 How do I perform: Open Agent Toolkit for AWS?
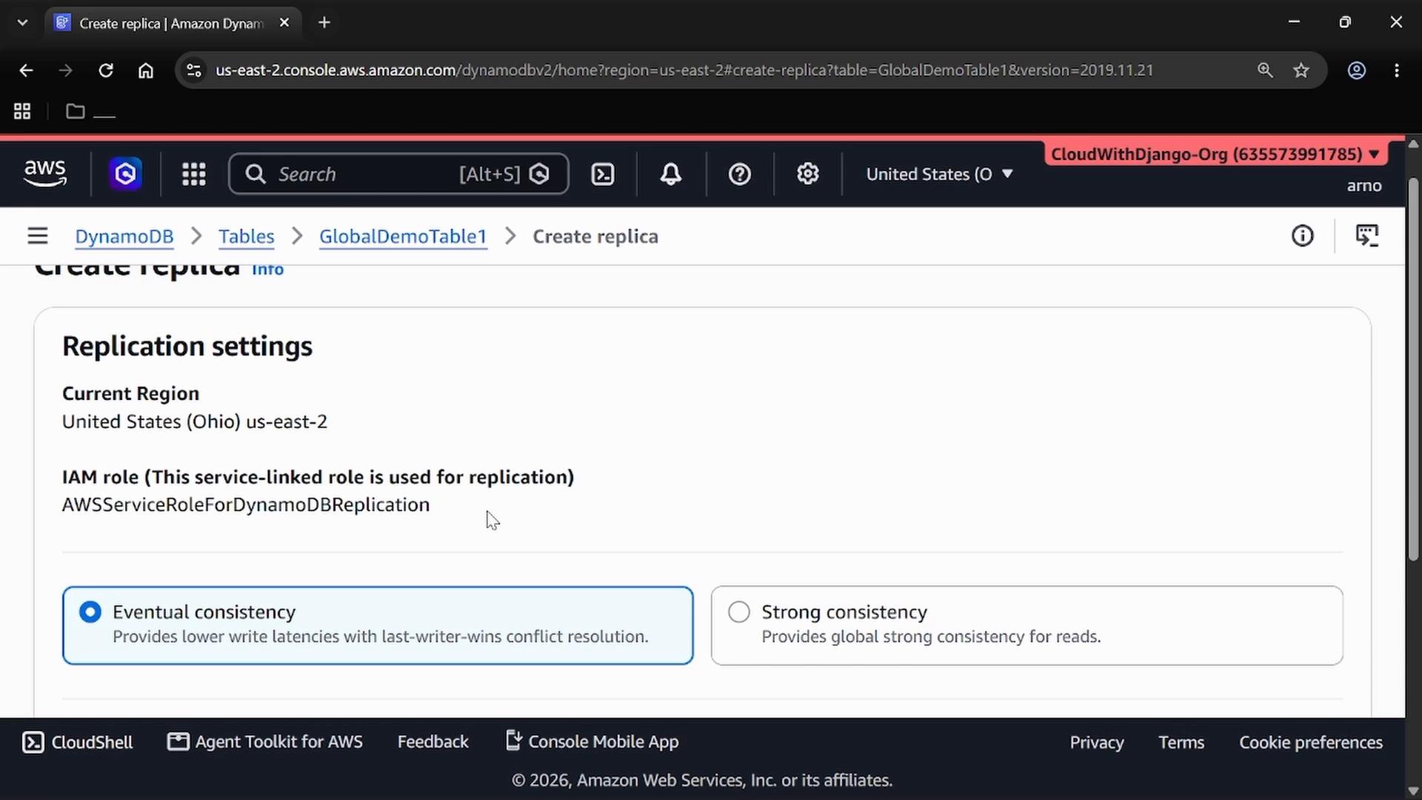(265, 742)
